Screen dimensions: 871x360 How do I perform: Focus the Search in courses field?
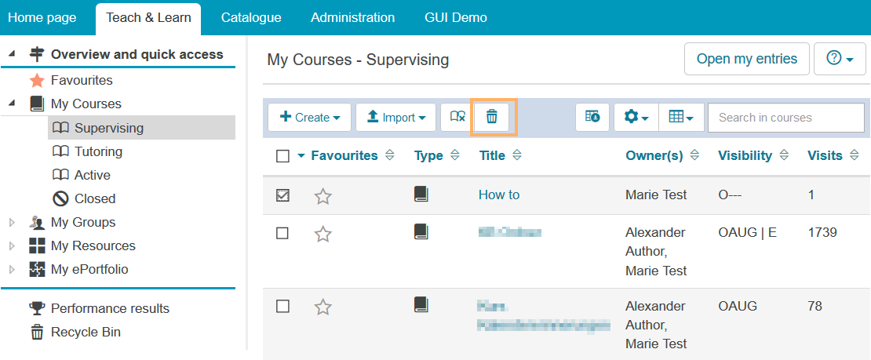tap(785, 117)
